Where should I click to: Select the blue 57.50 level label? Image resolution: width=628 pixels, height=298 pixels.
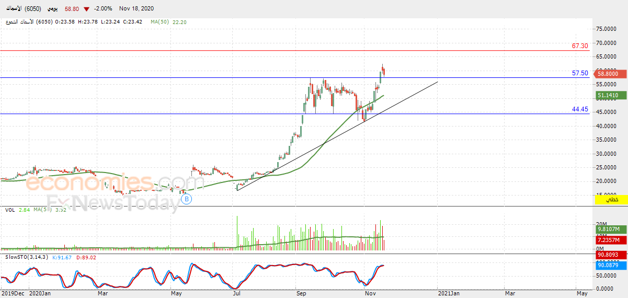580,73
